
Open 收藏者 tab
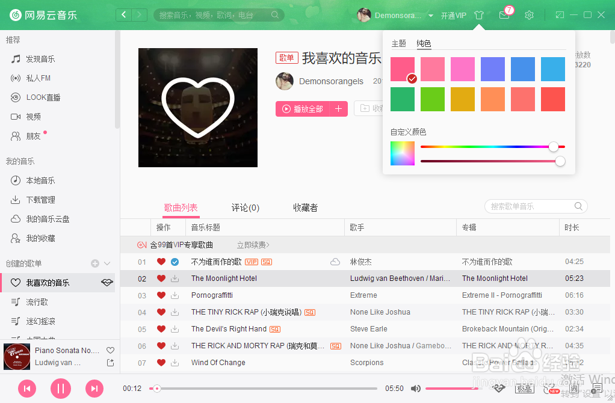coord(306,208)
